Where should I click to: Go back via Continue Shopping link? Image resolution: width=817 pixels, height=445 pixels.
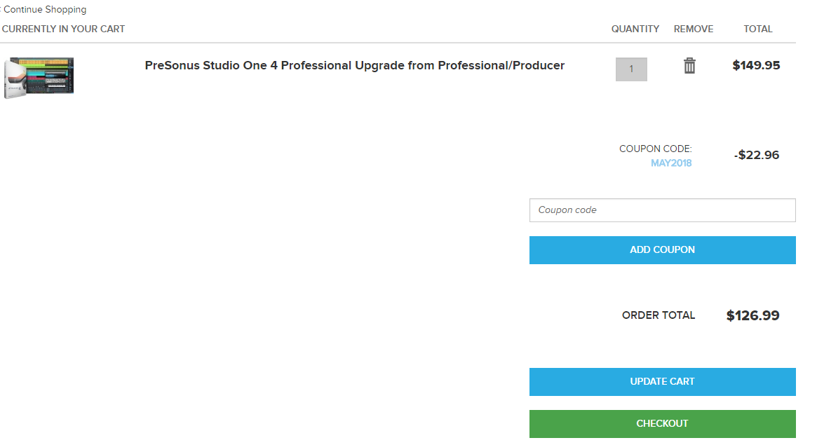click(45, 10)
